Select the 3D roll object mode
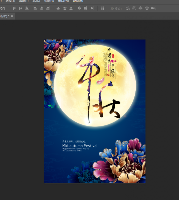The height and width of the screenshot is (200, 179). pyautogui.click(x=134, y=8)
